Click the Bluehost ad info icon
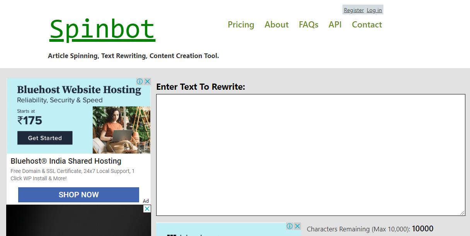This screenshot has width=470, height=236. click(140, 82)
